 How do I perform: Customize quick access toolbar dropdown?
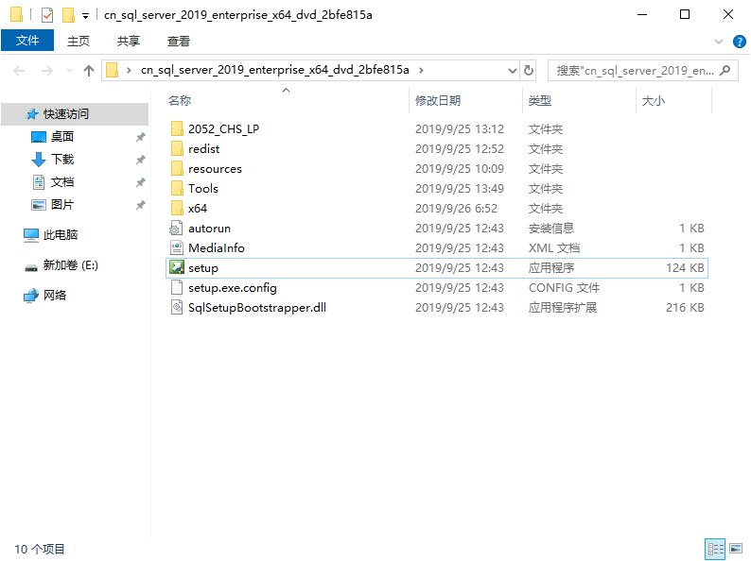86,16
